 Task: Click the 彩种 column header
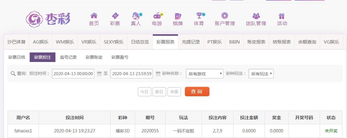pos(123,117)
